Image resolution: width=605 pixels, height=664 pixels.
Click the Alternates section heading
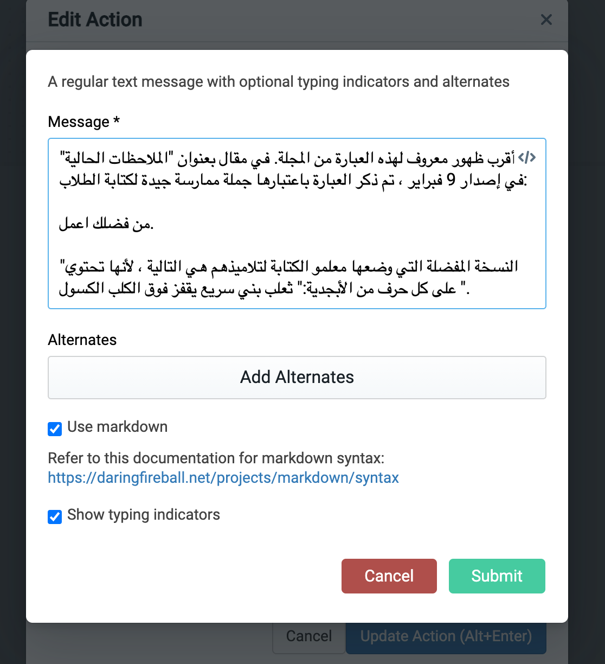(x=82, y=340)
